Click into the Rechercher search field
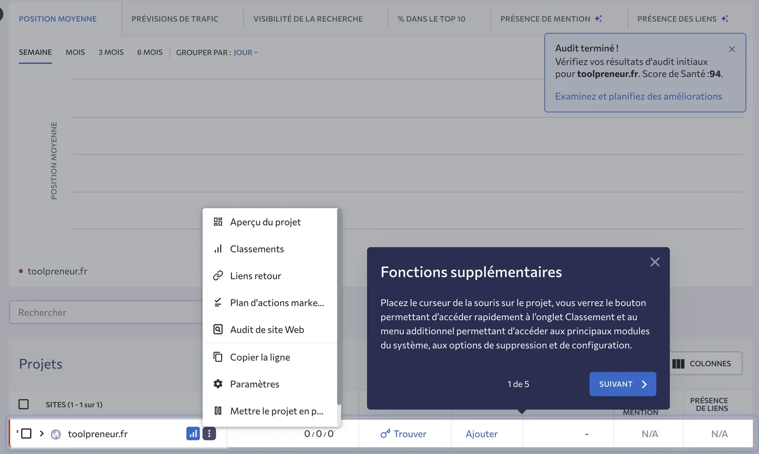759x454 pixels. click(x=106, y=313)
